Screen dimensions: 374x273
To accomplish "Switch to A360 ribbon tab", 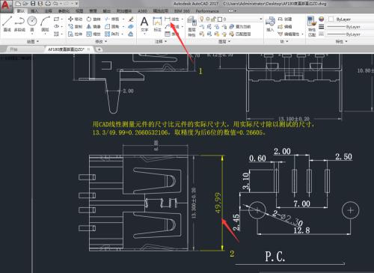I will 142,11.
